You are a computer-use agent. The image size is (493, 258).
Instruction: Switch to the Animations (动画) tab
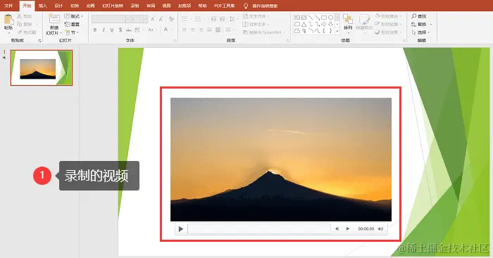pyautogui.click(x=91, y=6)
